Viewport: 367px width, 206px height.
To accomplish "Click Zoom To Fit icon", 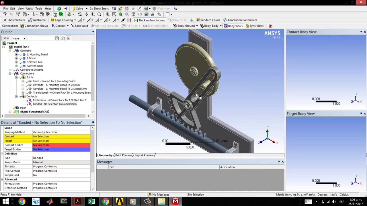I will (108, 14).
